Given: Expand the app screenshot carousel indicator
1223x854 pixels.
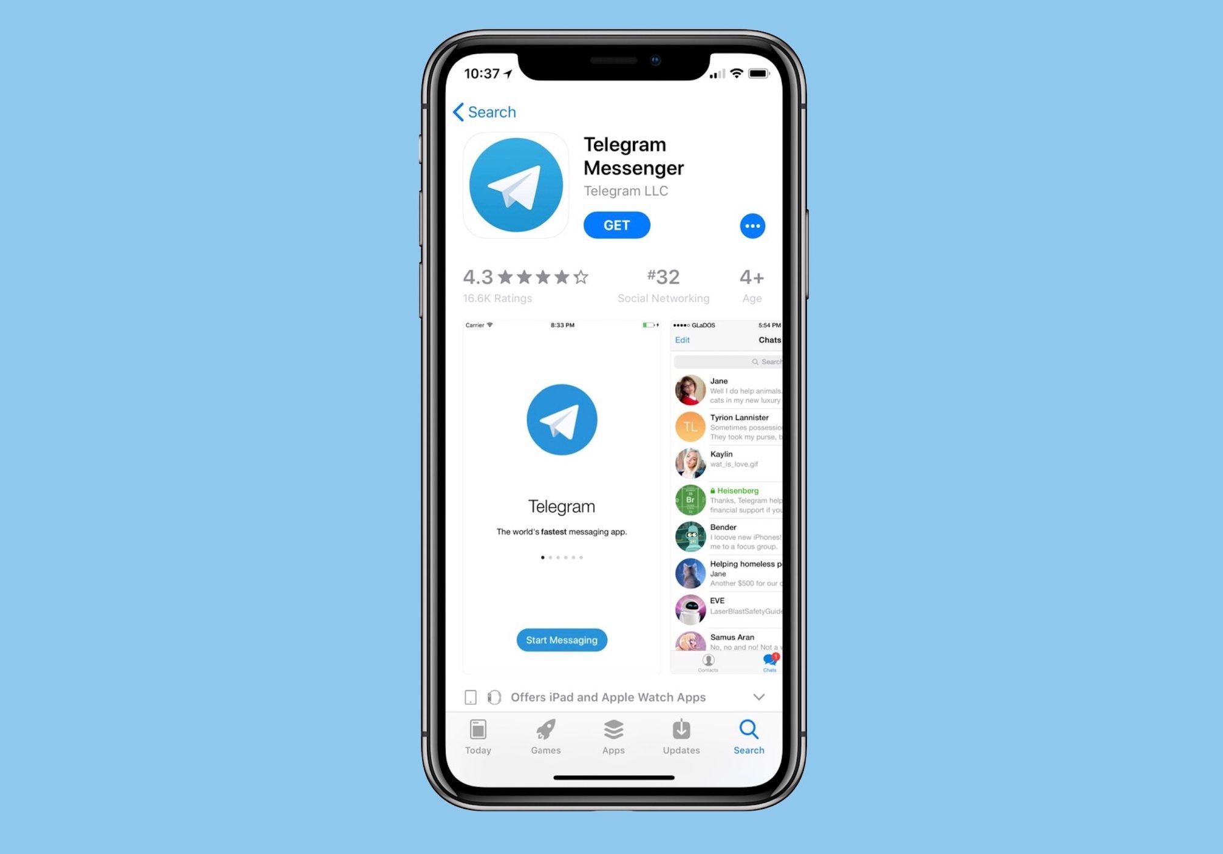Looking at the screenshot, I should (x=561, y=556).
